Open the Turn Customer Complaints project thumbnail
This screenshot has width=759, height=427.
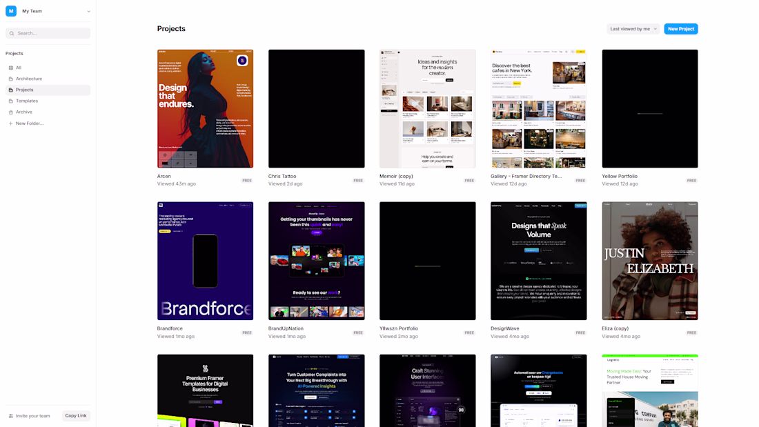tap(317, 390)
